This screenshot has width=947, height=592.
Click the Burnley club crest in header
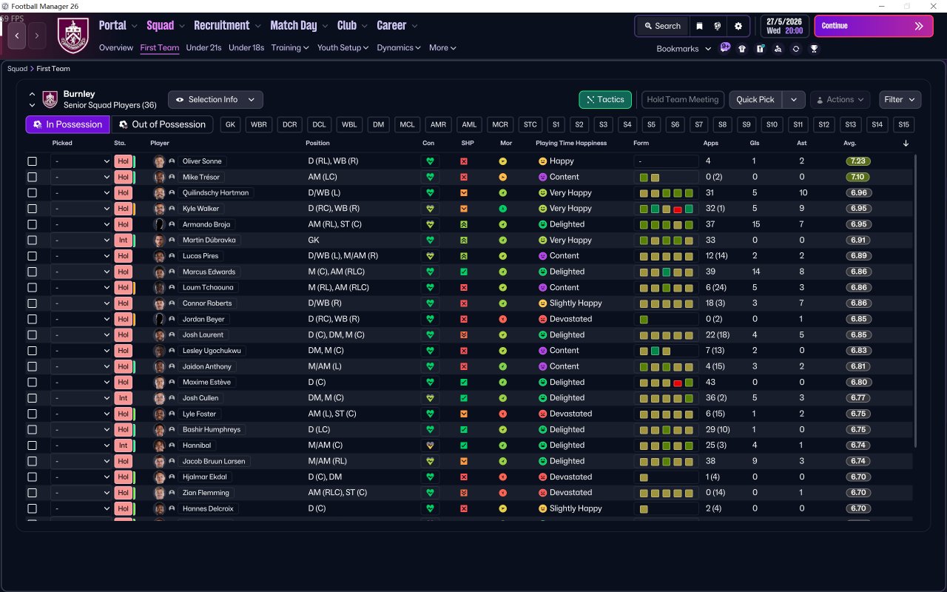click(x=73, y=36)
